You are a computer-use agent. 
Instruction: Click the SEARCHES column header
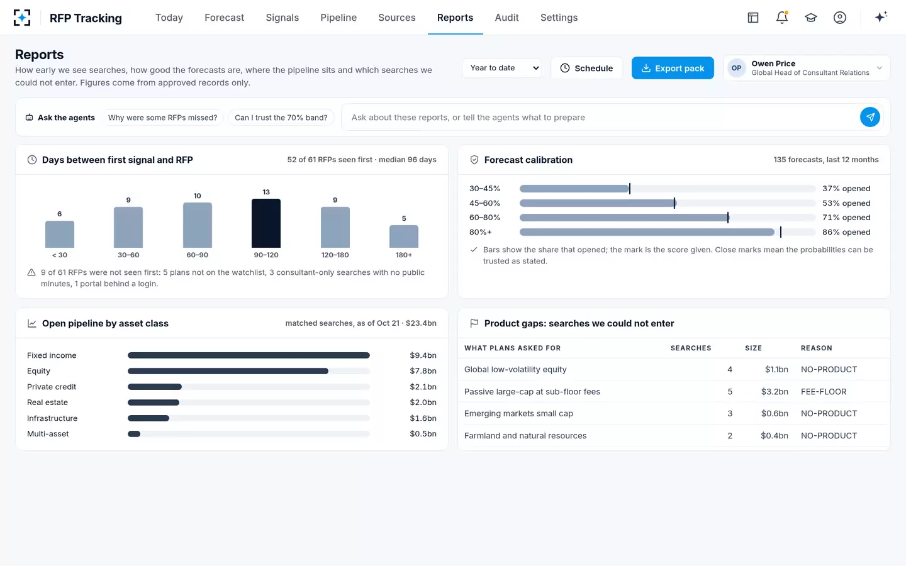pyautogui.click(x=691, y=348)
